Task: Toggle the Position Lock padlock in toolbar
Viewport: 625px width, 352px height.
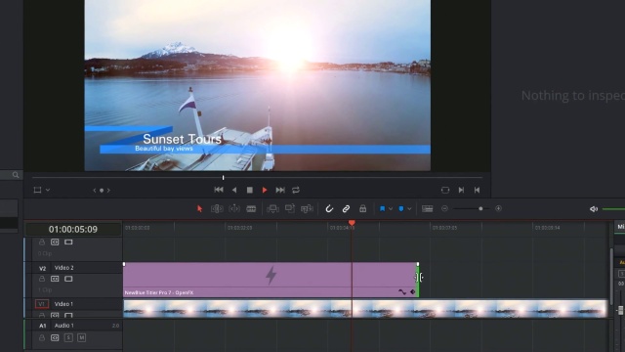Action: coord(362,208)
